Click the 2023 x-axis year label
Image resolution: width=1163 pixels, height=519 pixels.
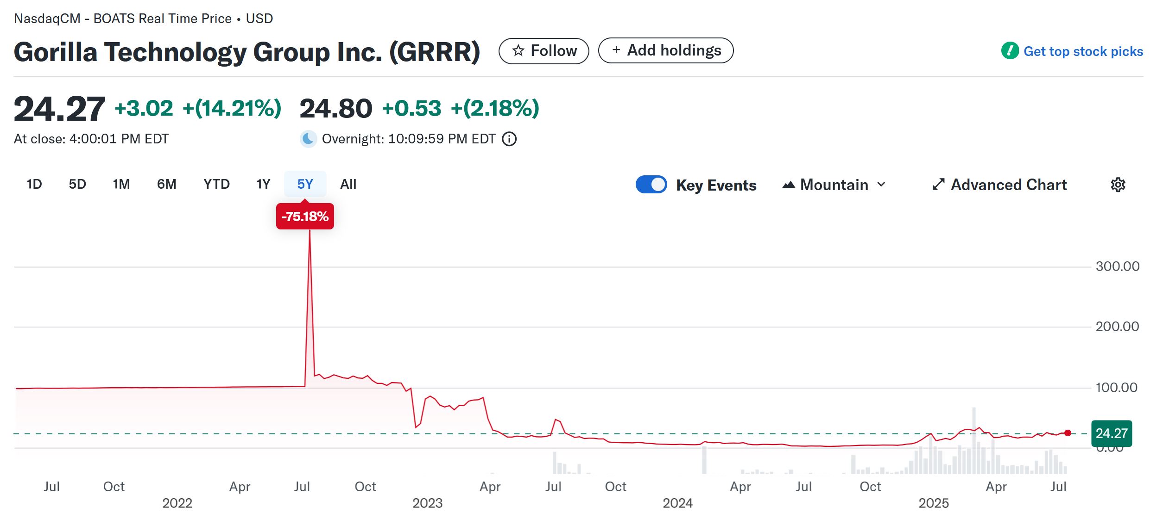point(427,503)
